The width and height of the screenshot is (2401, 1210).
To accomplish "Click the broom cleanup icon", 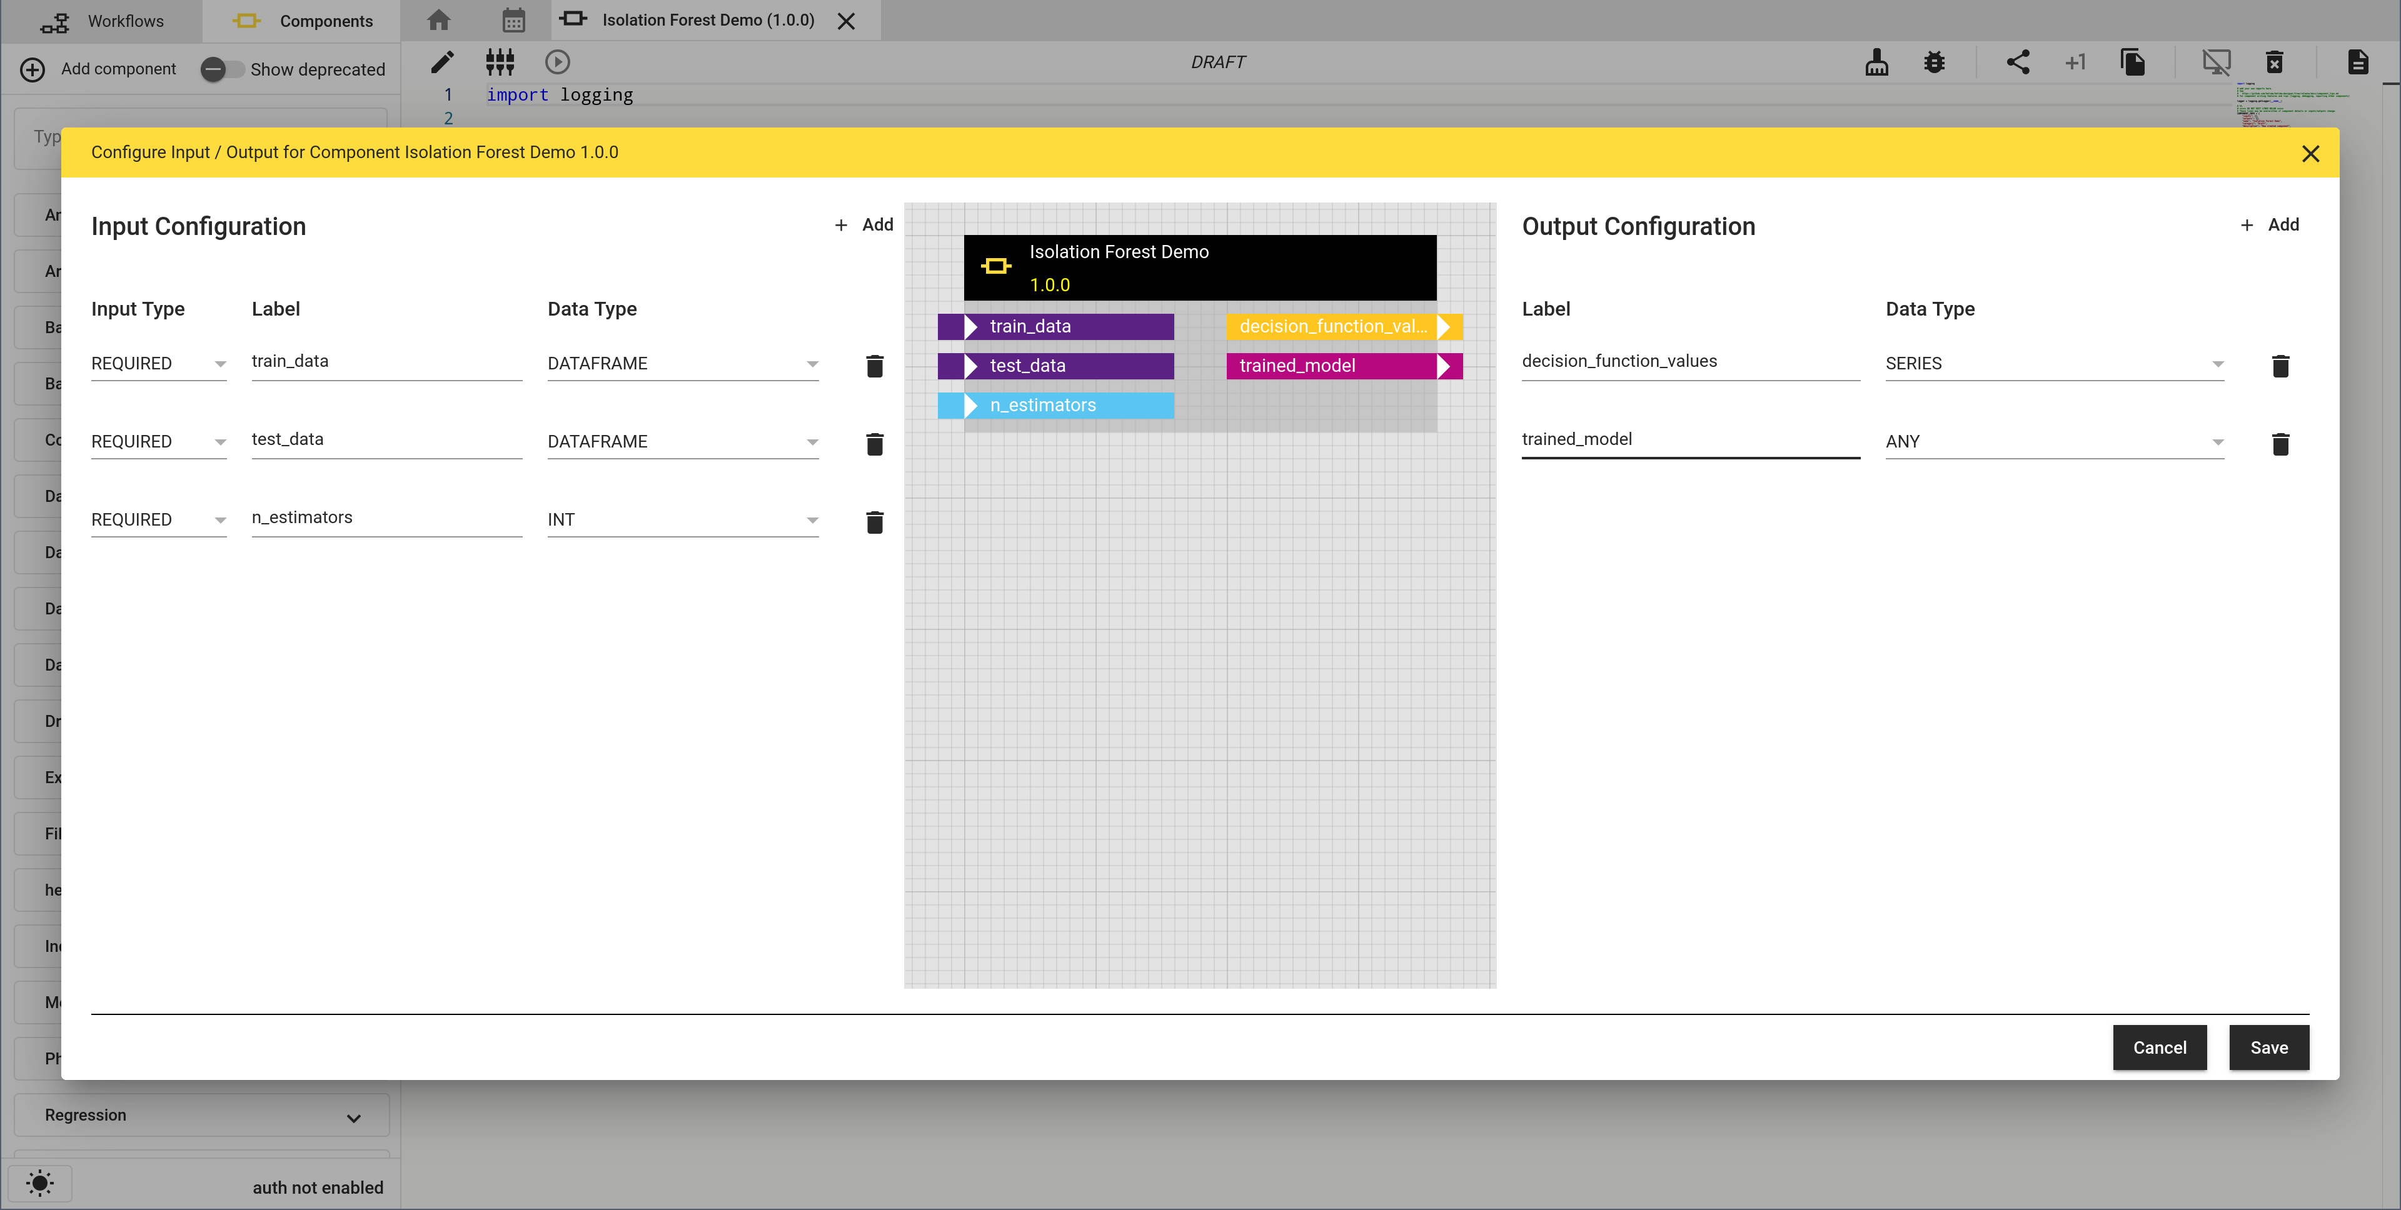I will coord(1876,62).
